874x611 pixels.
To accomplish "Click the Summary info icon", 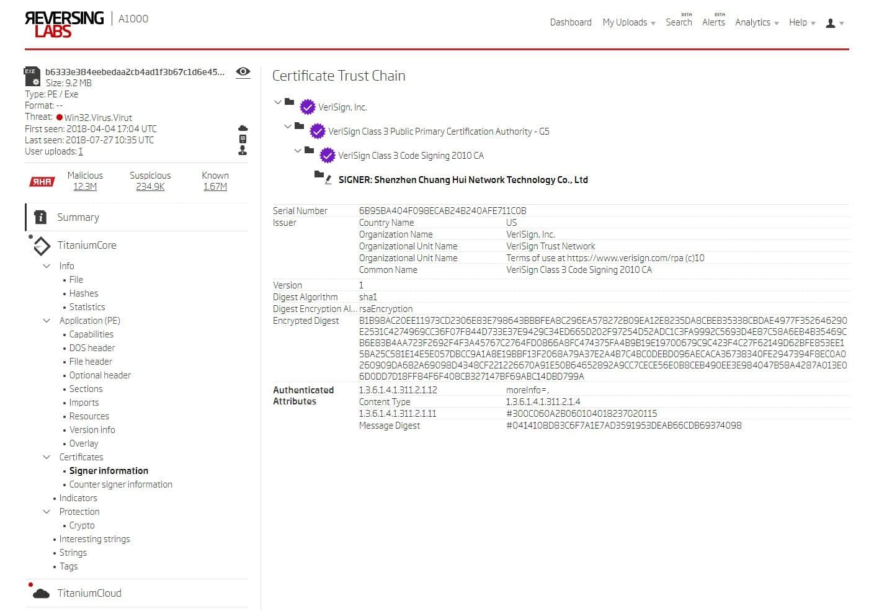I will point(40,217).
